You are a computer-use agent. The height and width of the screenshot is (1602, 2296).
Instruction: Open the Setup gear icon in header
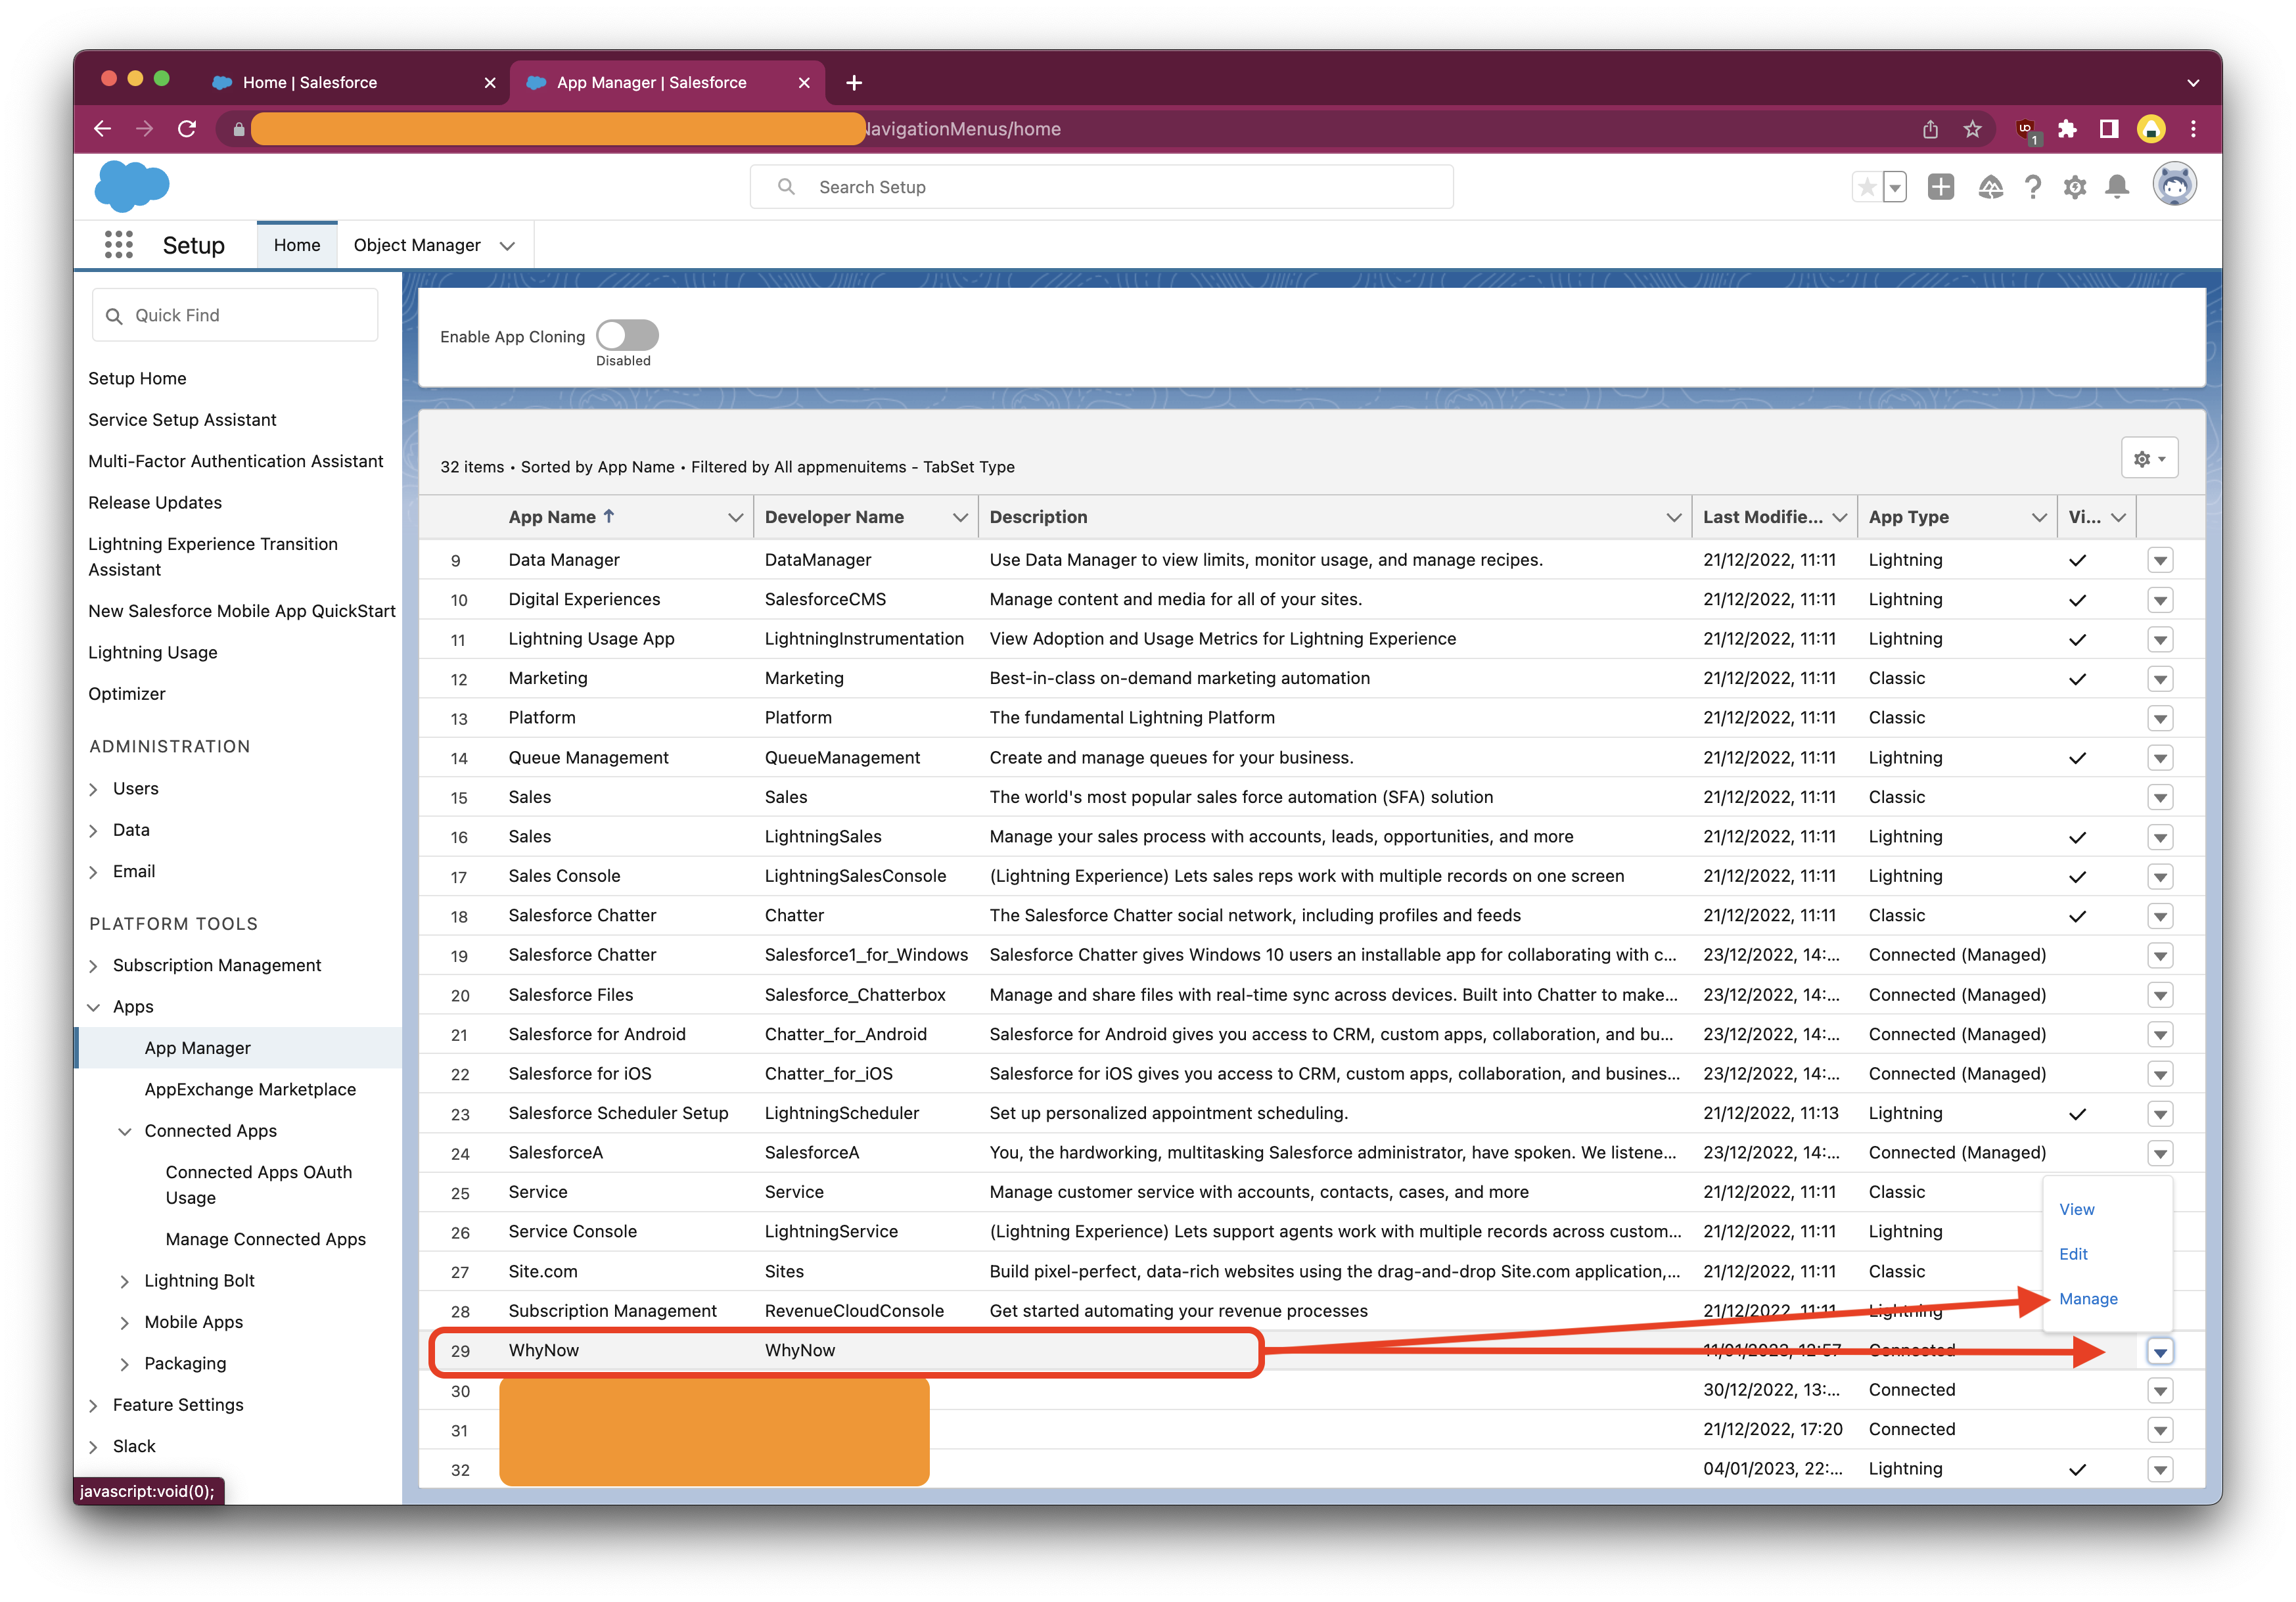click(x=2075, y=187)
